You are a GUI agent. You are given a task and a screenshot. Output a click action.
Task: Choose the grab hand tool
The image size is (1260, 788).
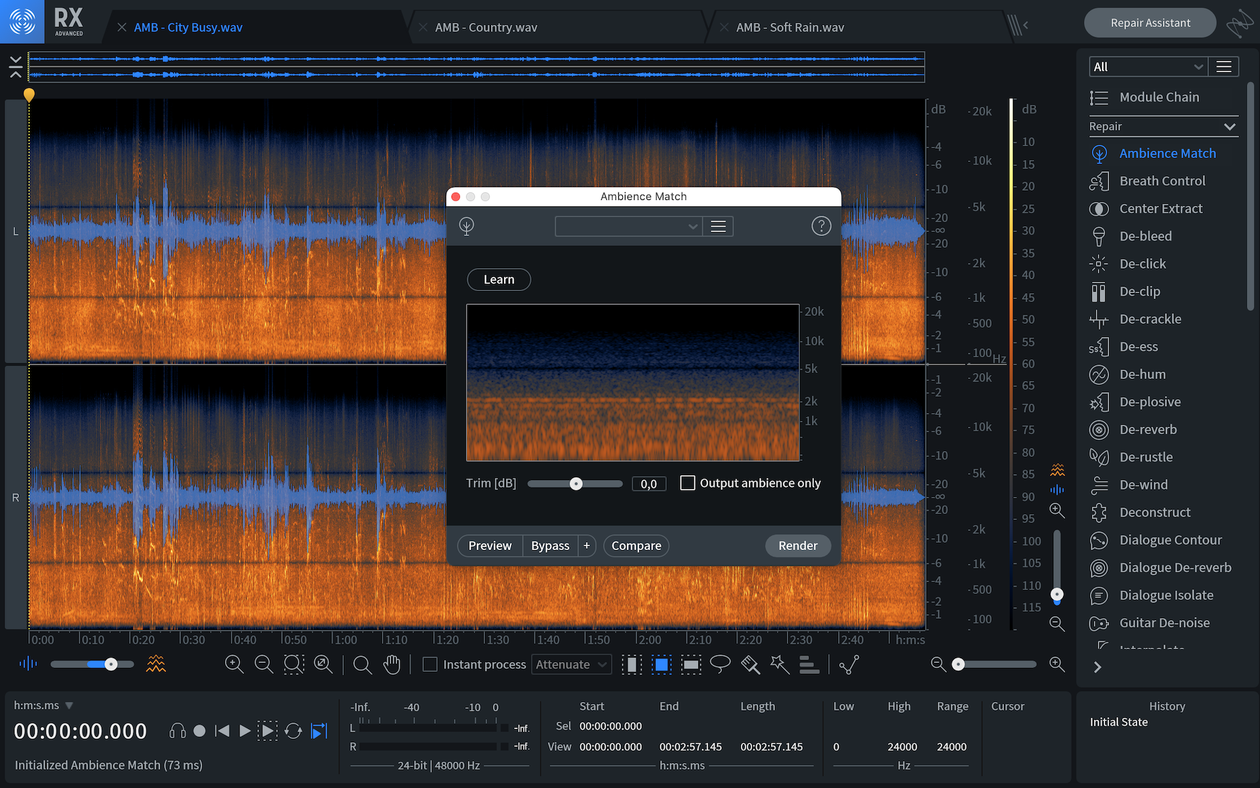[392, 664]
